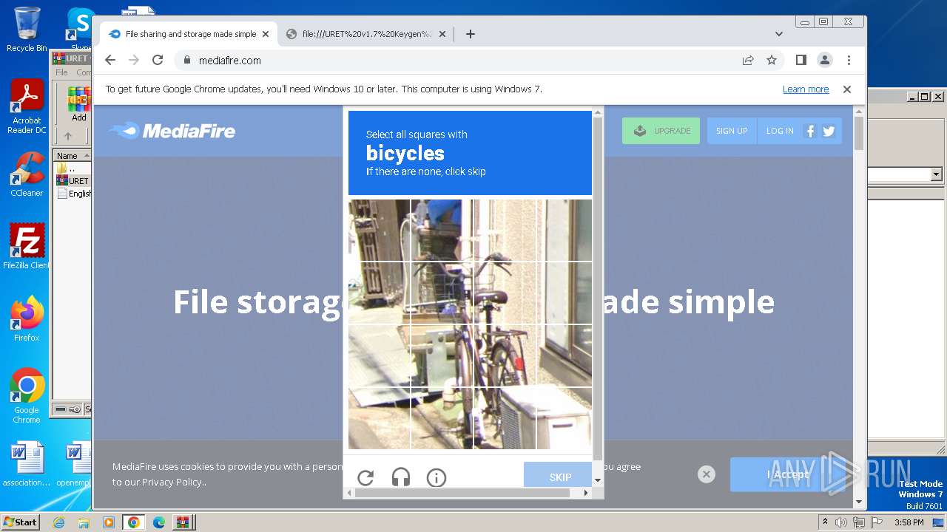Open Recycle Bin on desktop
Screen dimensions: 947x532
pyautogui.click(x=27, y=30)
